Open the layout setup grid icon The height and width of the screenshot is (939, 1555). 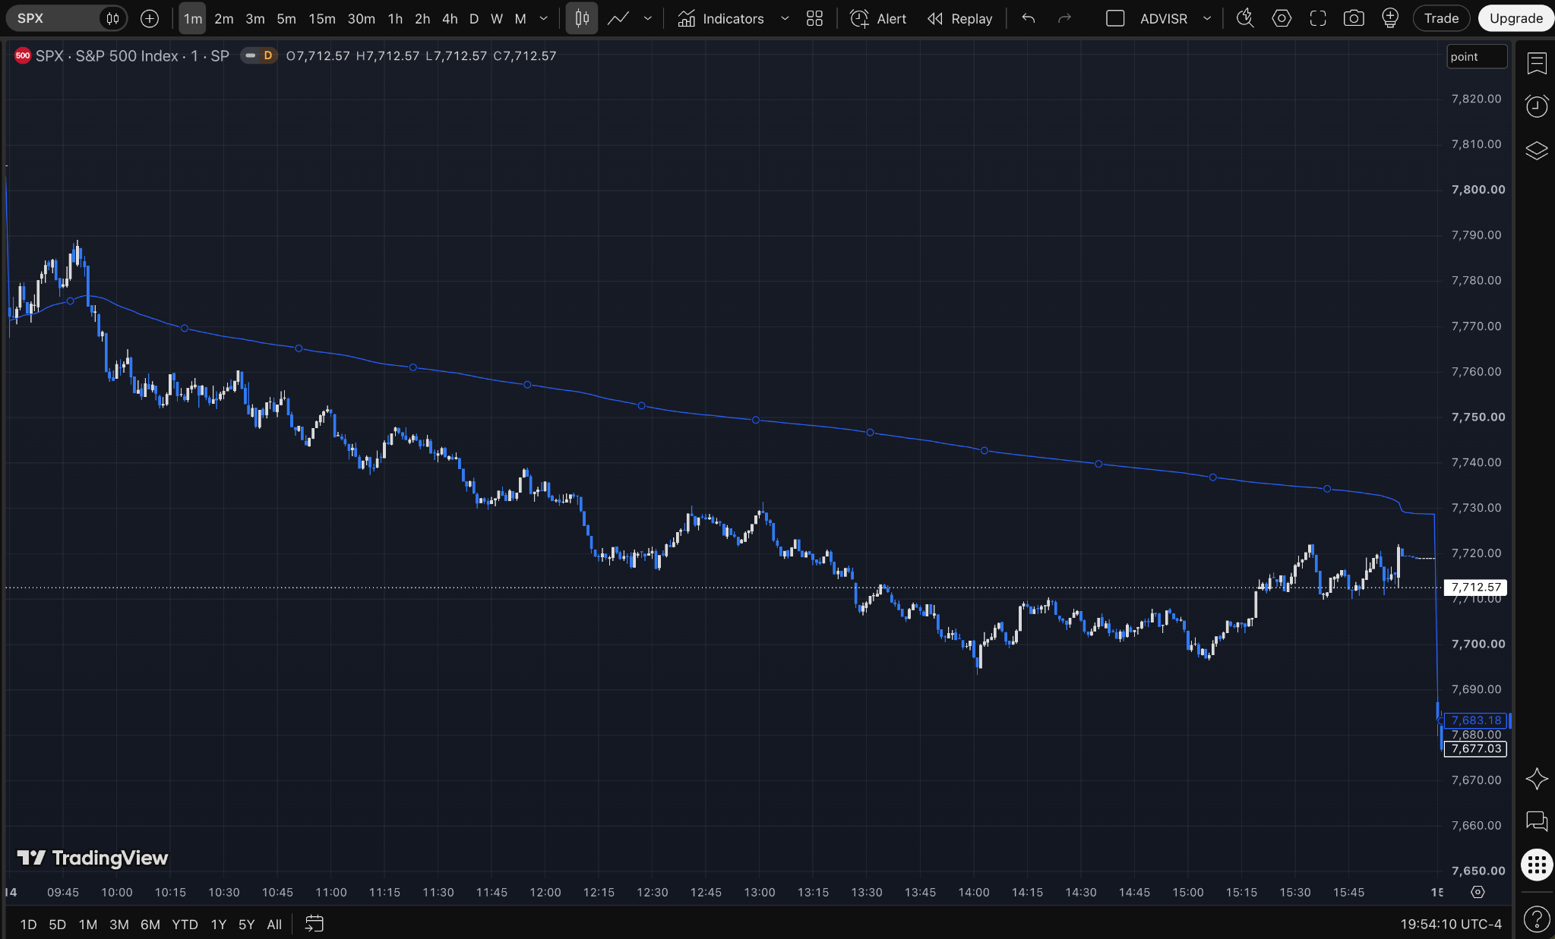[814, 18]
